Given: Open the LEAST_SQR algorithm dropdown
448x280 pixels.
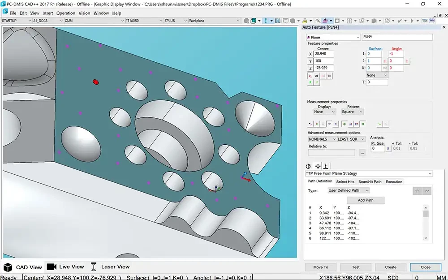Looking at the screenshot, I should click(x=350, y=139).
